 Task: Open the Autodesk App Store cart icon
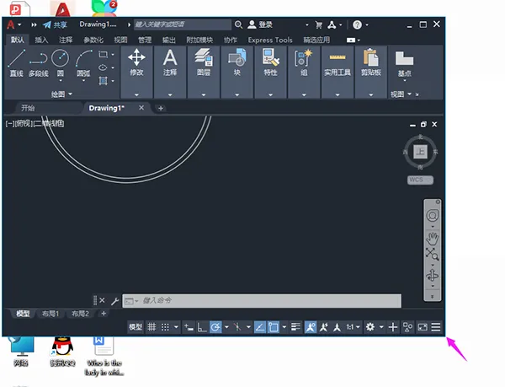(x=318, y=24)
